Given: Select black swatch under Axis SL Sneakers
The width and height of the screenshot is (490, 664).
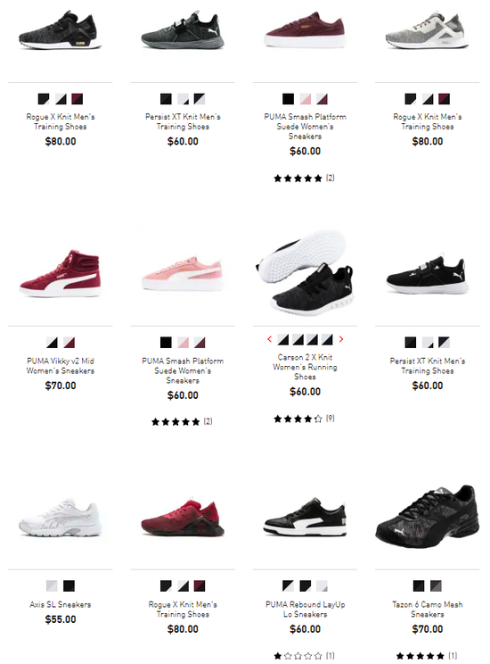Looking at the screenshot, I should pyautogui.click(x=69, y=586).
